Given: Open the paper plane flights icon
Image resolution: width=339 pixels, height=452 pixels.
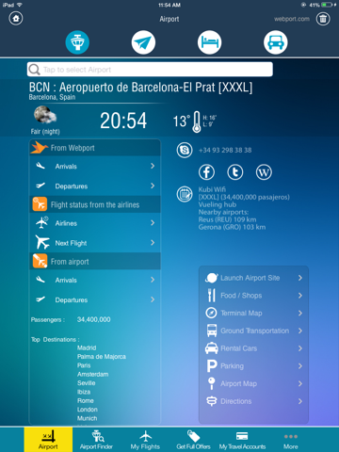Looking at the screenshot, I should (143, 42).
